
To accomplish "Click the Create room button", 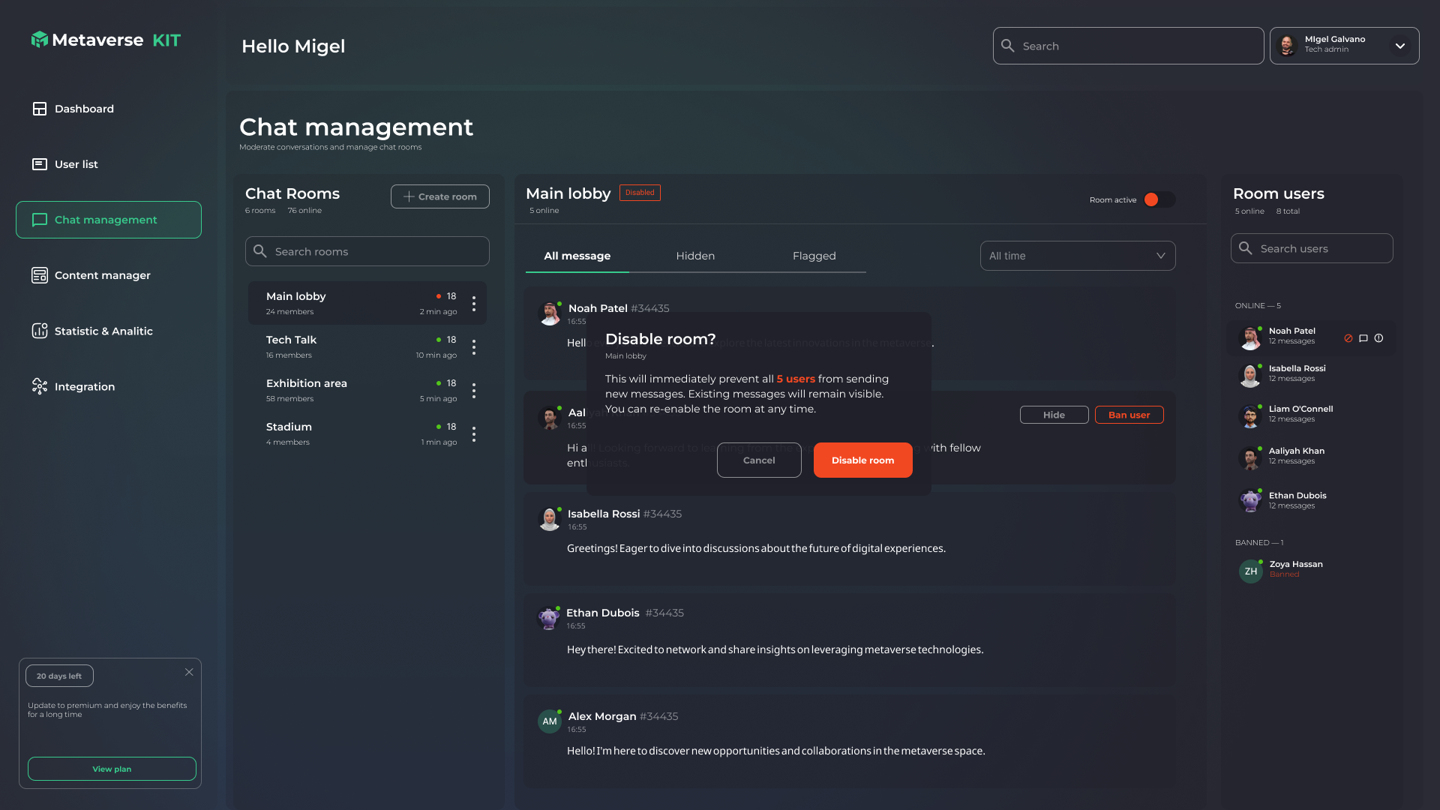I will pyautogui.click(x=439, y=196).
